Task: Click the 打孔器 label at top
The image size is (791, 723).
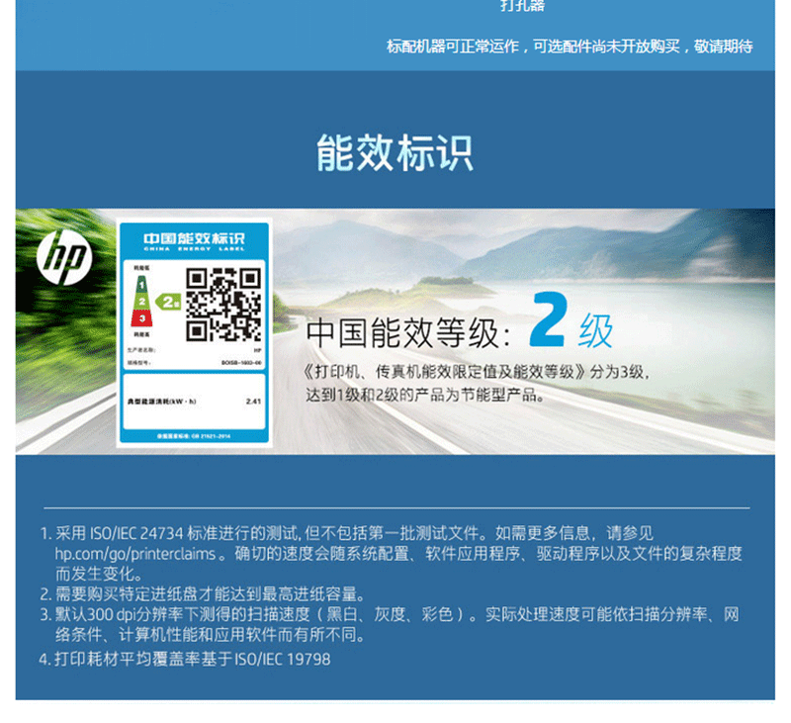Action: [521, 6]
